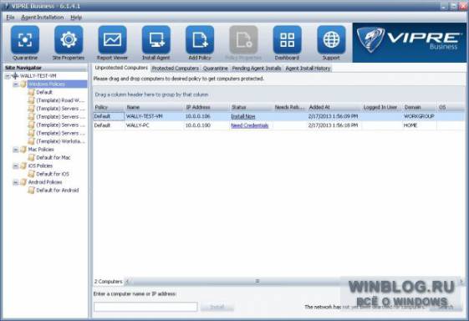Image resolution: width=469 pixels, height=321 pixels.
Task: Sort by the Logged In User column header
Action: point(382,107)
